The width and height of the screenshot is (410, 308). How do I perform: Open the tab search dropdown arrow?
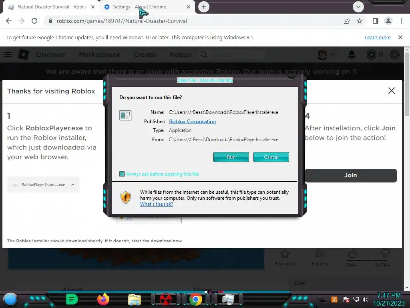358,7
